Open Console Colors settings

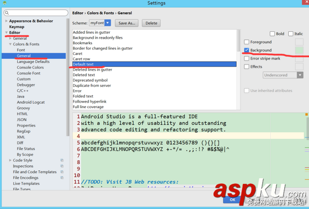[x=30, y=67]
